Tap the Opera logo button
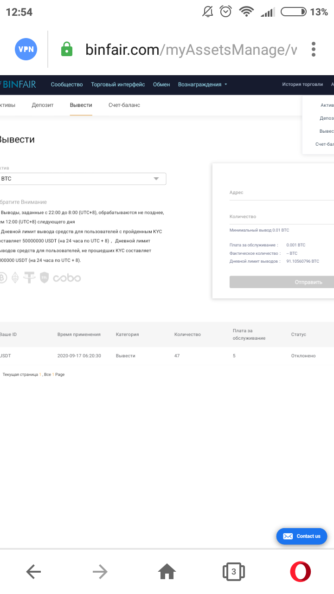Screen dimensions: 334x594 click(x=301, y=572)
